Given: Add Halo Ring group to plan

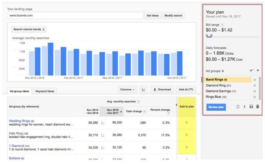Looking at the screenshot, I should (x=186, y=135).
